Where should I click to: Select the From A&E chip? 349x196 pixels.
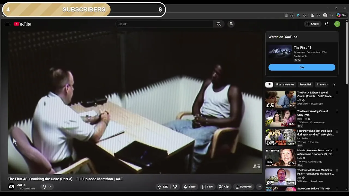pos(305,84)
